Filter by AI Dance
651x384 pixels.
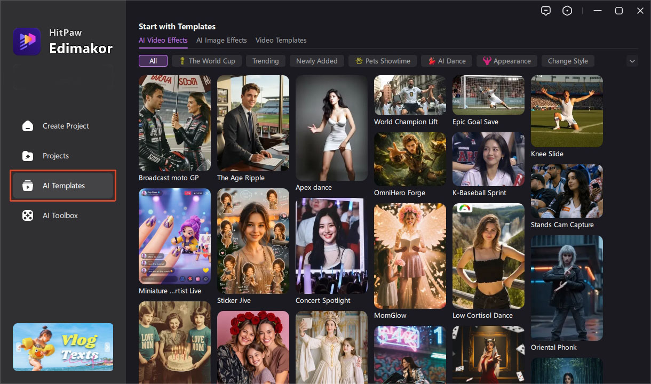pyautogui.click(x=447, y=61)
